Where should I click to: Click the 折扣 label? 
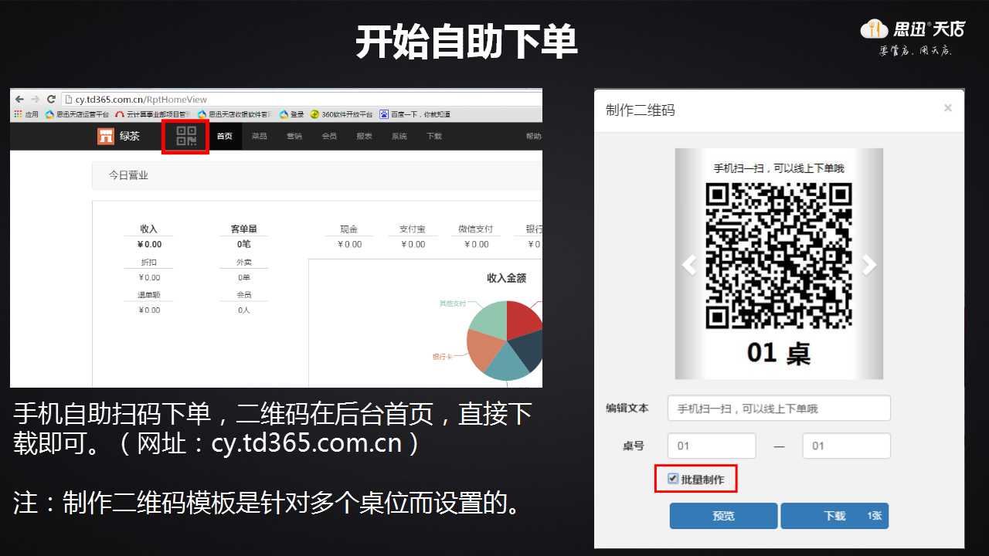(149, 263)
